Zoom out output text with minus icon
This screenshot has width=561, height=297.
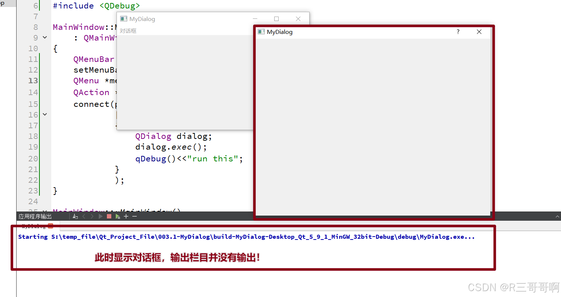tap(135, 216)
